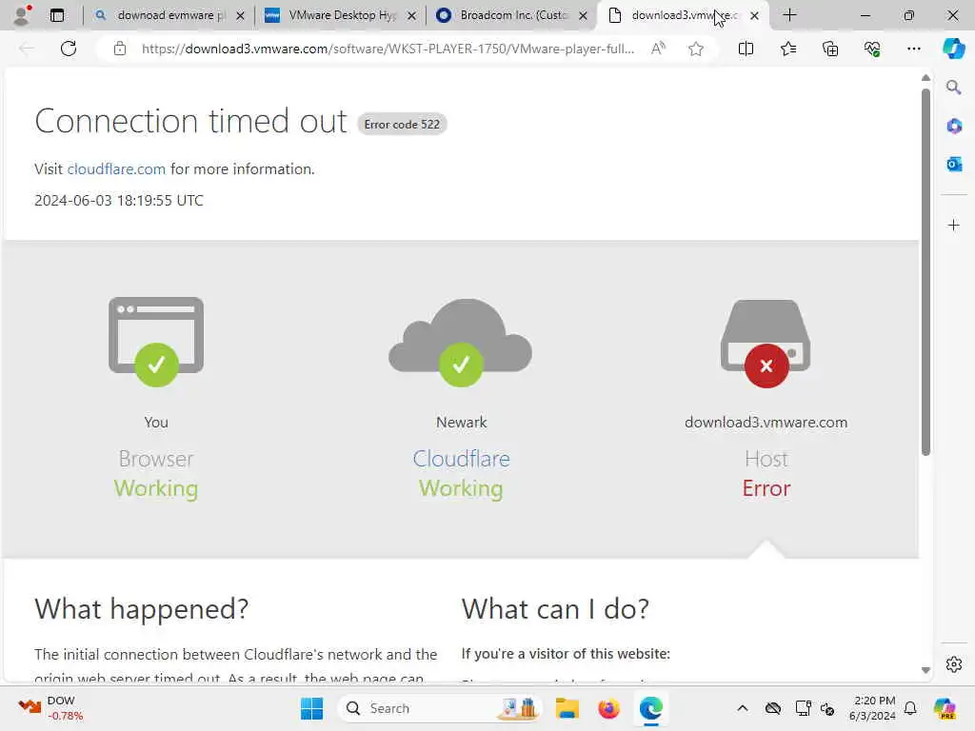Open the clock and date flyout
The height and width of the screenshot is (731, 975).
pyautogui.click(x=872, y=708)
